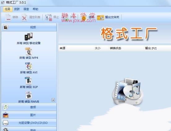Choose the 所有 转到 MP4 icon
The height and width of the screenshot is (131, 171).
pyautogui.click(x=28, y=51)
